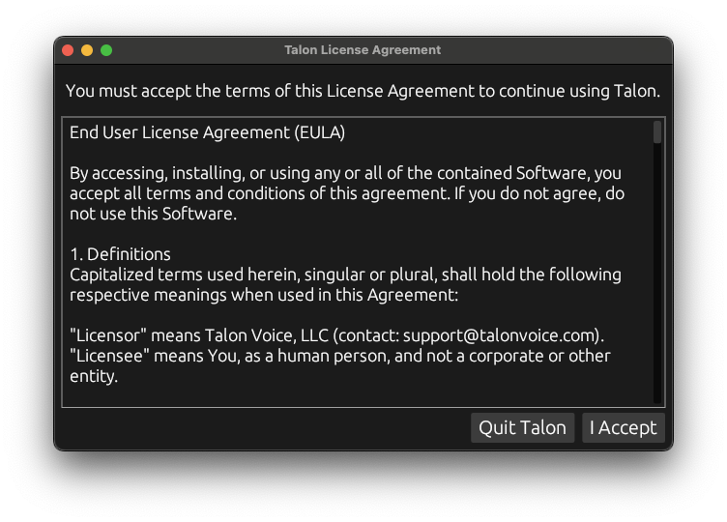Click the 1. Definitions section heading
The width and height of the screenshot is (727, 522).
tap(120, 254)
